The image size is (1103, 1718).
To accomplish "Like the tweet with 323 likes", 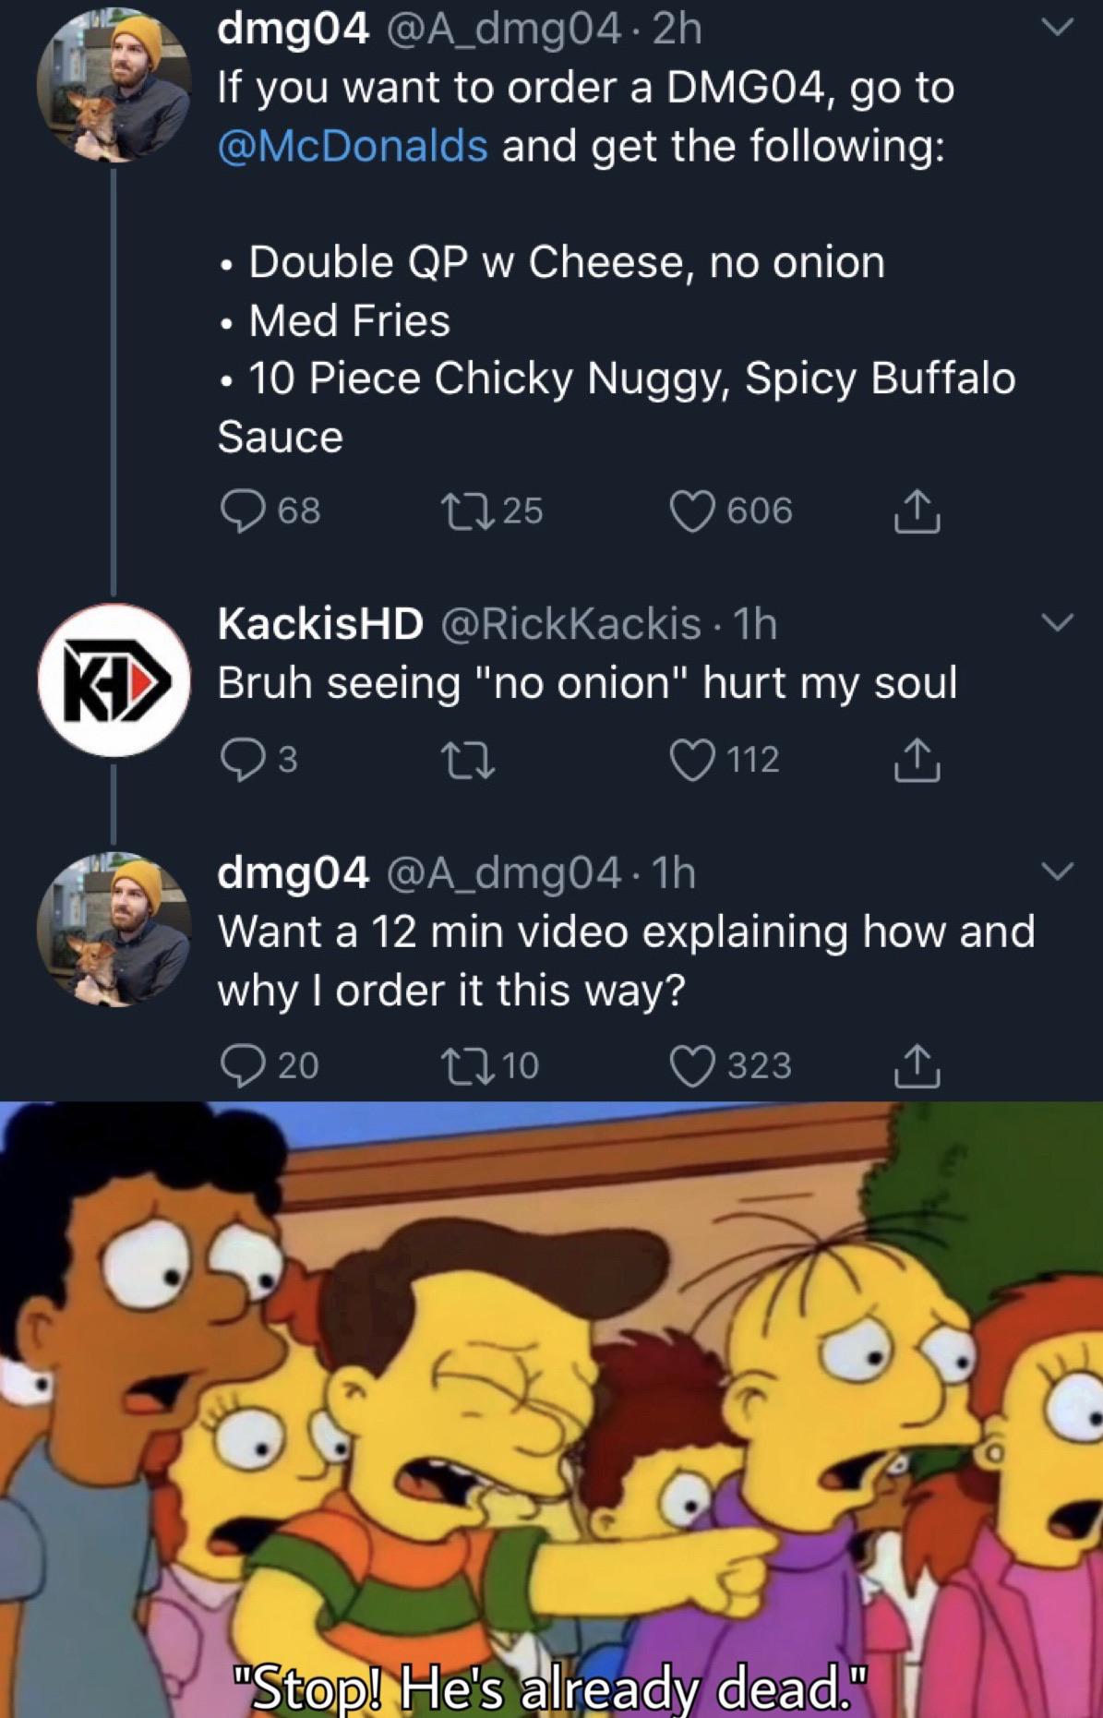I will point(692,1065).
